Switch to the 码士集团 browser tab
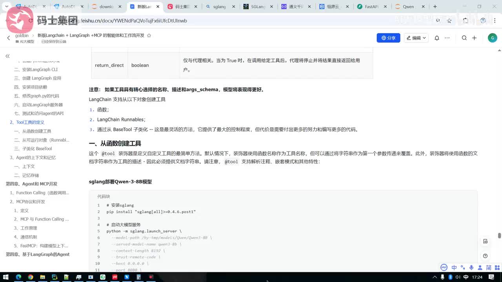502x282 pixels. click(x=182, y=7)
